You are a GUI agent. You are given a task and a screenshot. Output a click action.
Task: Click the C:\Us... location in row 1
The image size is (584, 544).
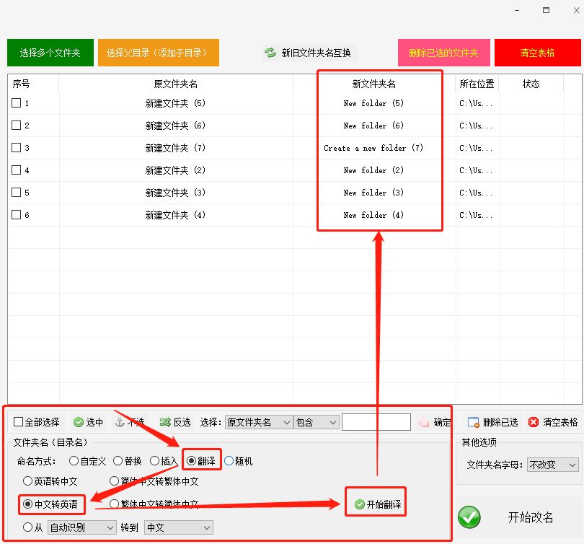pyautogui.click(x=476, y=103)
